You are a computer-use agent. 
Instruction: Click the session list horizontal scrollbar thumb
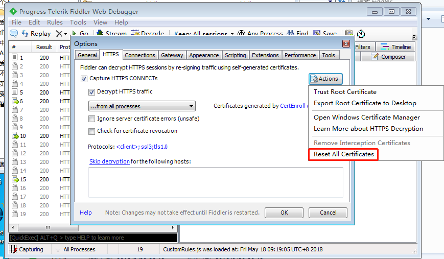click(x=48, y=227)
